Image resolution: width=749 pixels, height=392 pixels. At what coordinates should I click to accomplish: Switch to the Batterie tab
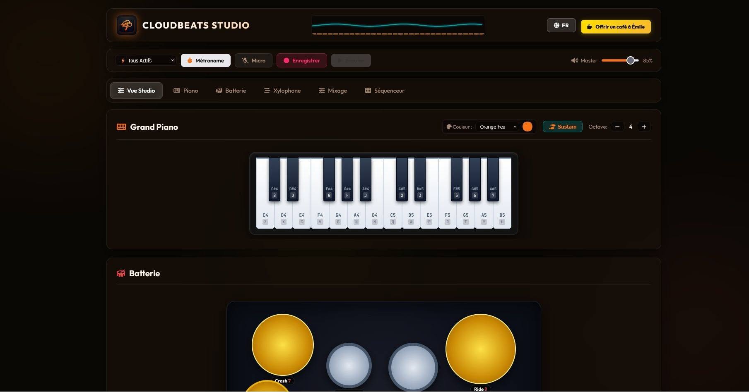point(231,91)
